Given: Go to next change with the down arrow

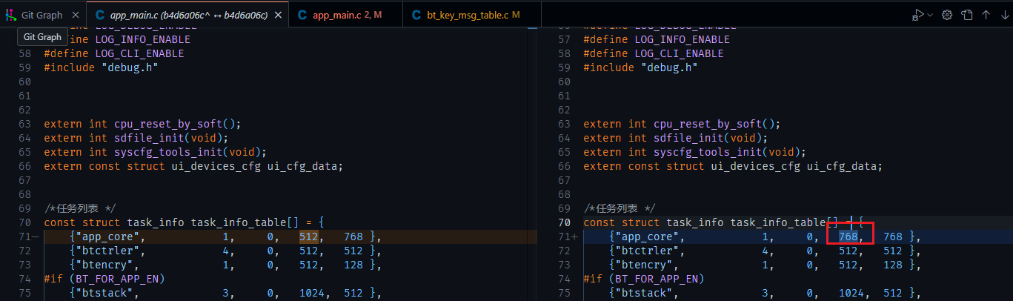Looking at the screenshot, I should (x=1004, y=15).
